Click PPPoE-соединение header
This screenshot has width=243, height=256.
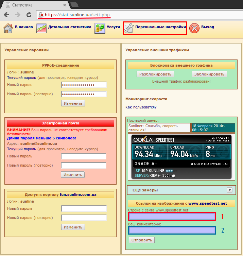click(60, 65)
